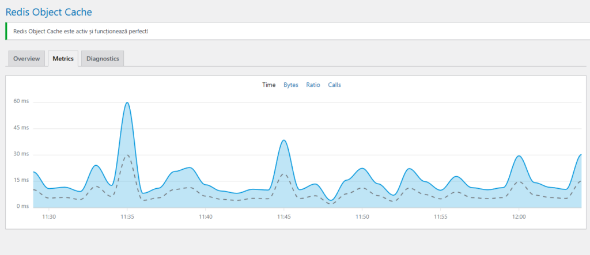Screen dimensions: 590x255
Task: Show the Bytes metric chart
Action: 291,85
